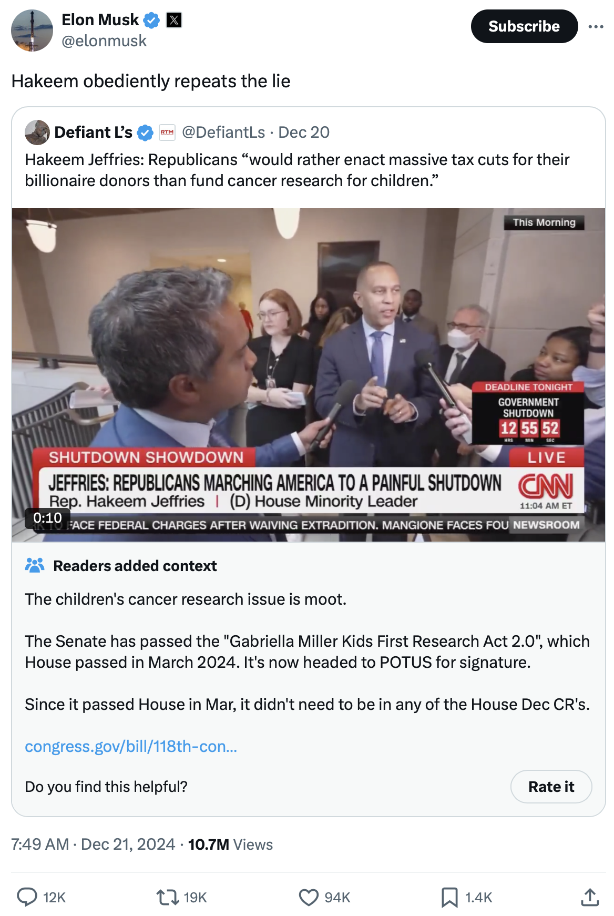614x916 pixels.
Task: Click the blue verified badge next to Elon Musk
Action: [152, 21]
